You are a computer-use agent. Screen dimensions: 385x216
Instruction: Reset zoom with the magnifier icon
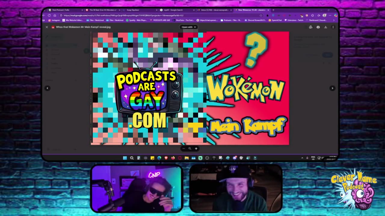pos(190,148)
